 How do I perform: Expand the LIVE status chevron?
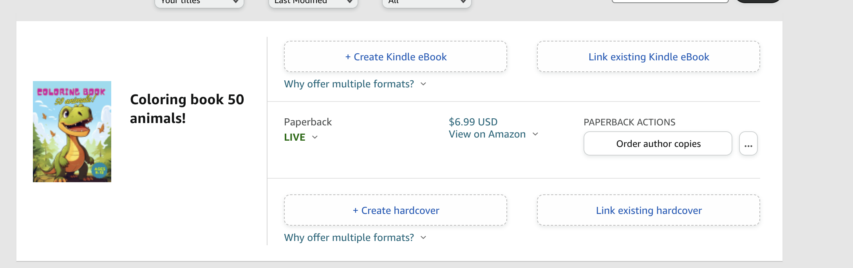(315, 137)
